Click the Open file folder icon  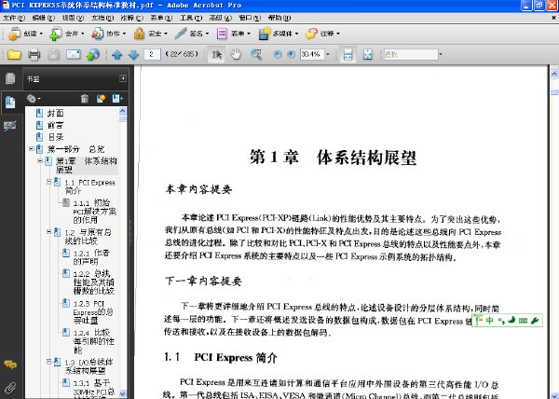click(x=14, y=55)
